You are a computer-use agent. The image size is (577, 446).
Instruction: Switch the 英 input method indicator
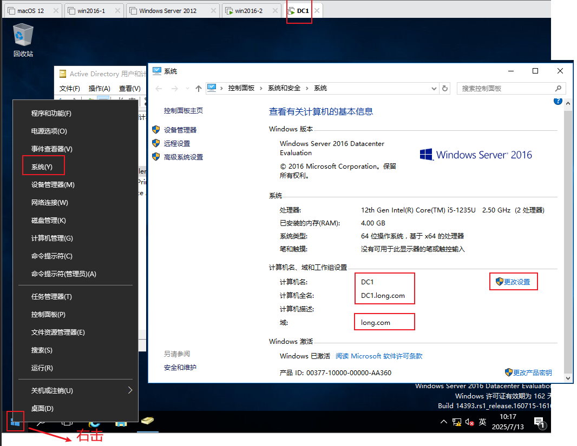[482, 422]
